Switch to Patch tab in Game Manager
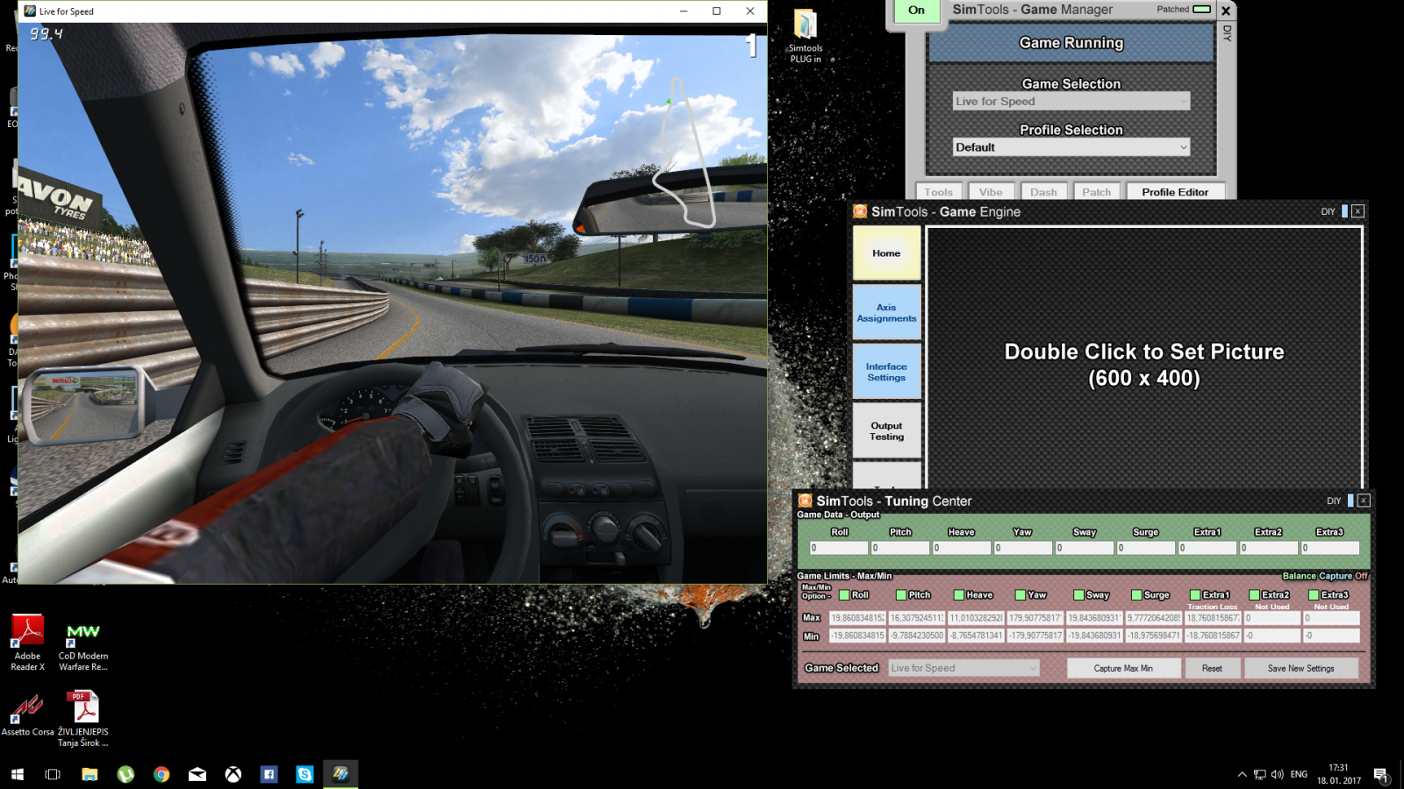This screenshot has width=1404, height=789. point(1097,192)
